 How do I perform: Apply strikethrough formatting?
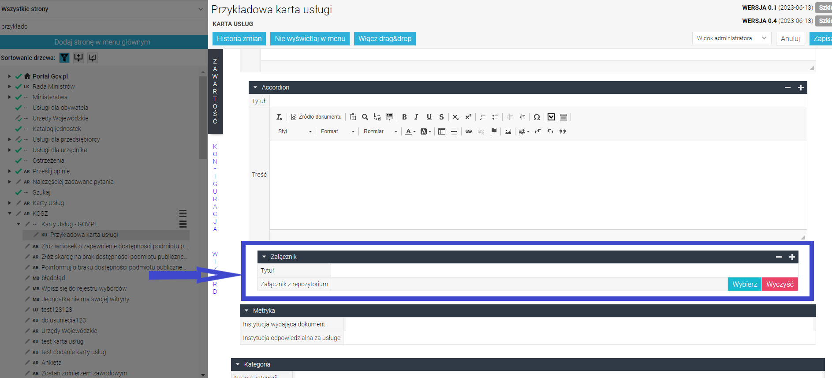point(441,117)
